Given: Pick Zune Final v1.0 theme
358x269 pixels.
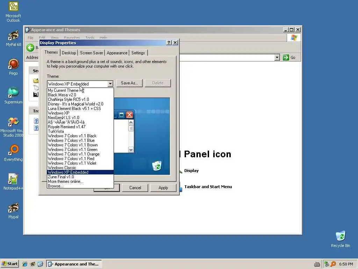Looking at the screenshot, I should [x=80, y=177].
